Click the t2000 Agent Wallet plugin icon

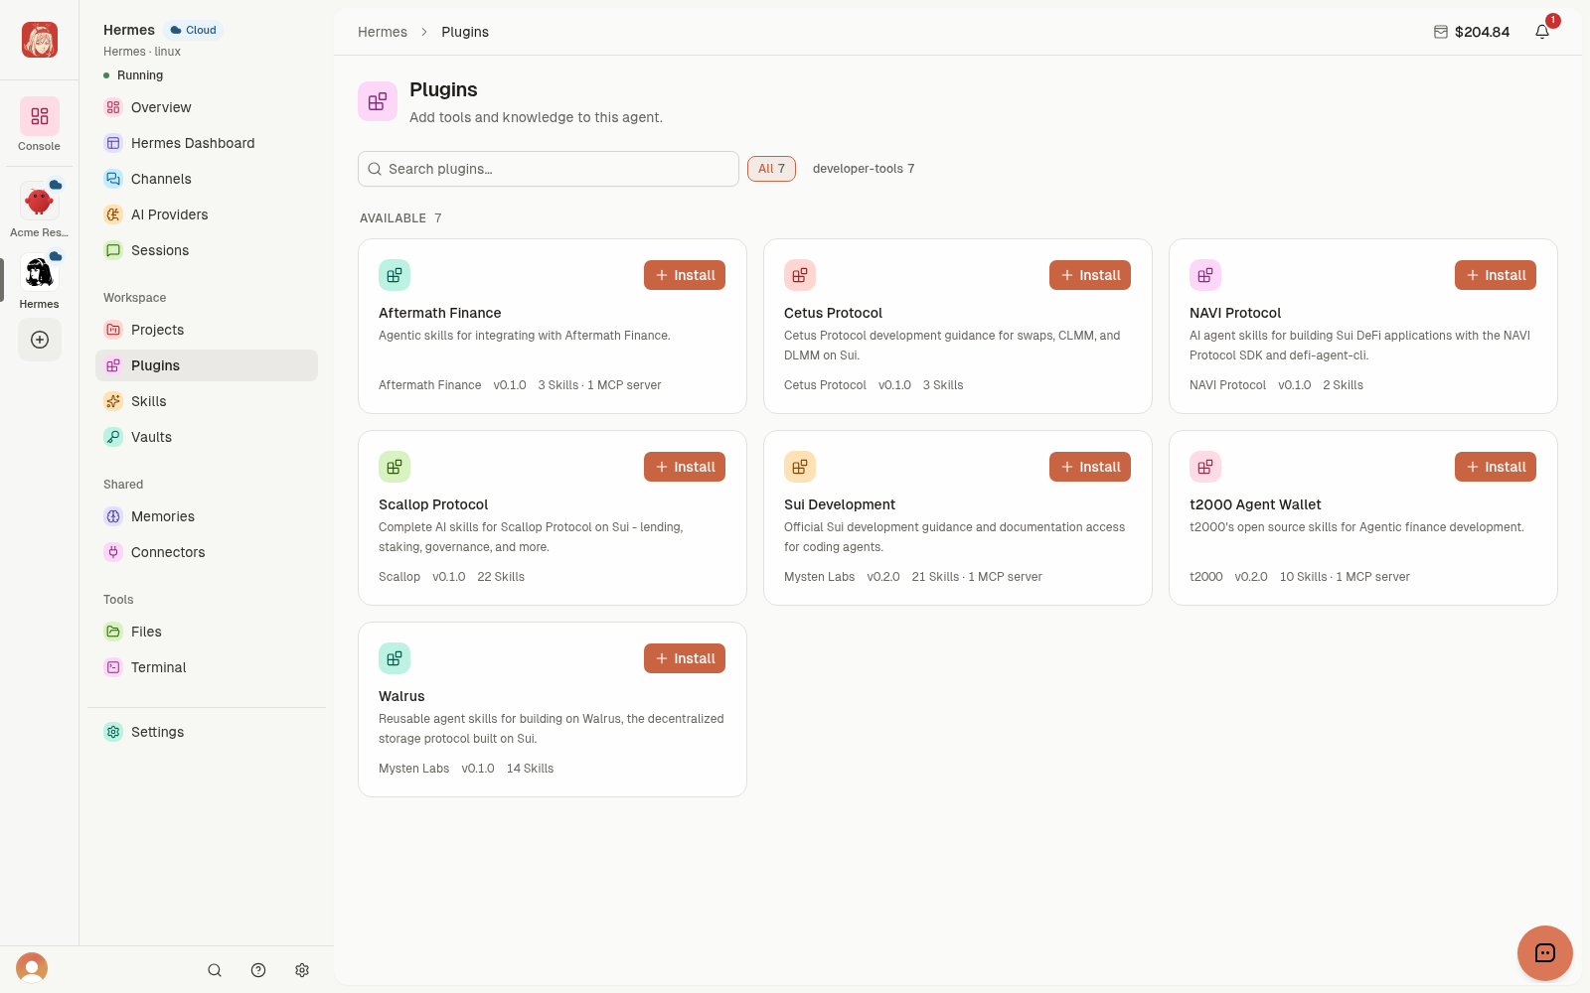[x=1205, y=467]
